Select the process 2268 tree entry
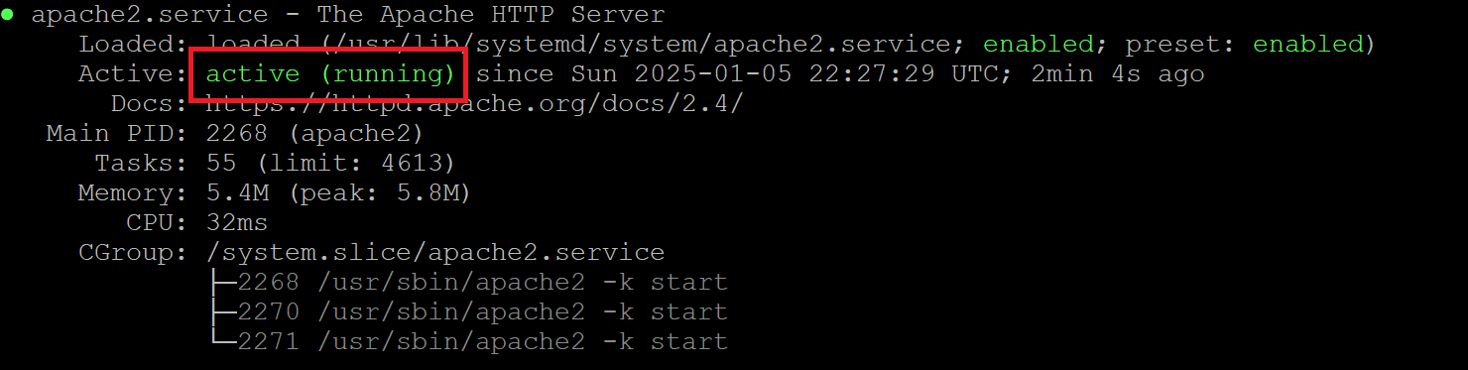Screen dimensions: 1468x370 (468, 283)
